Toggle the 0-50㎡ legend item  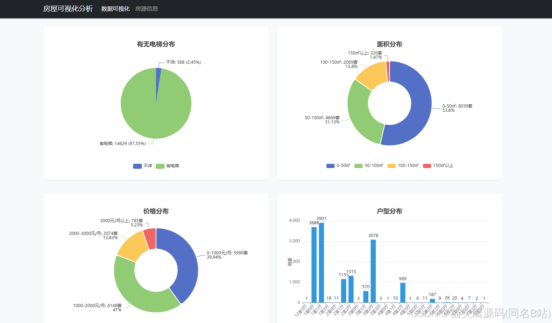coord(338,166)
